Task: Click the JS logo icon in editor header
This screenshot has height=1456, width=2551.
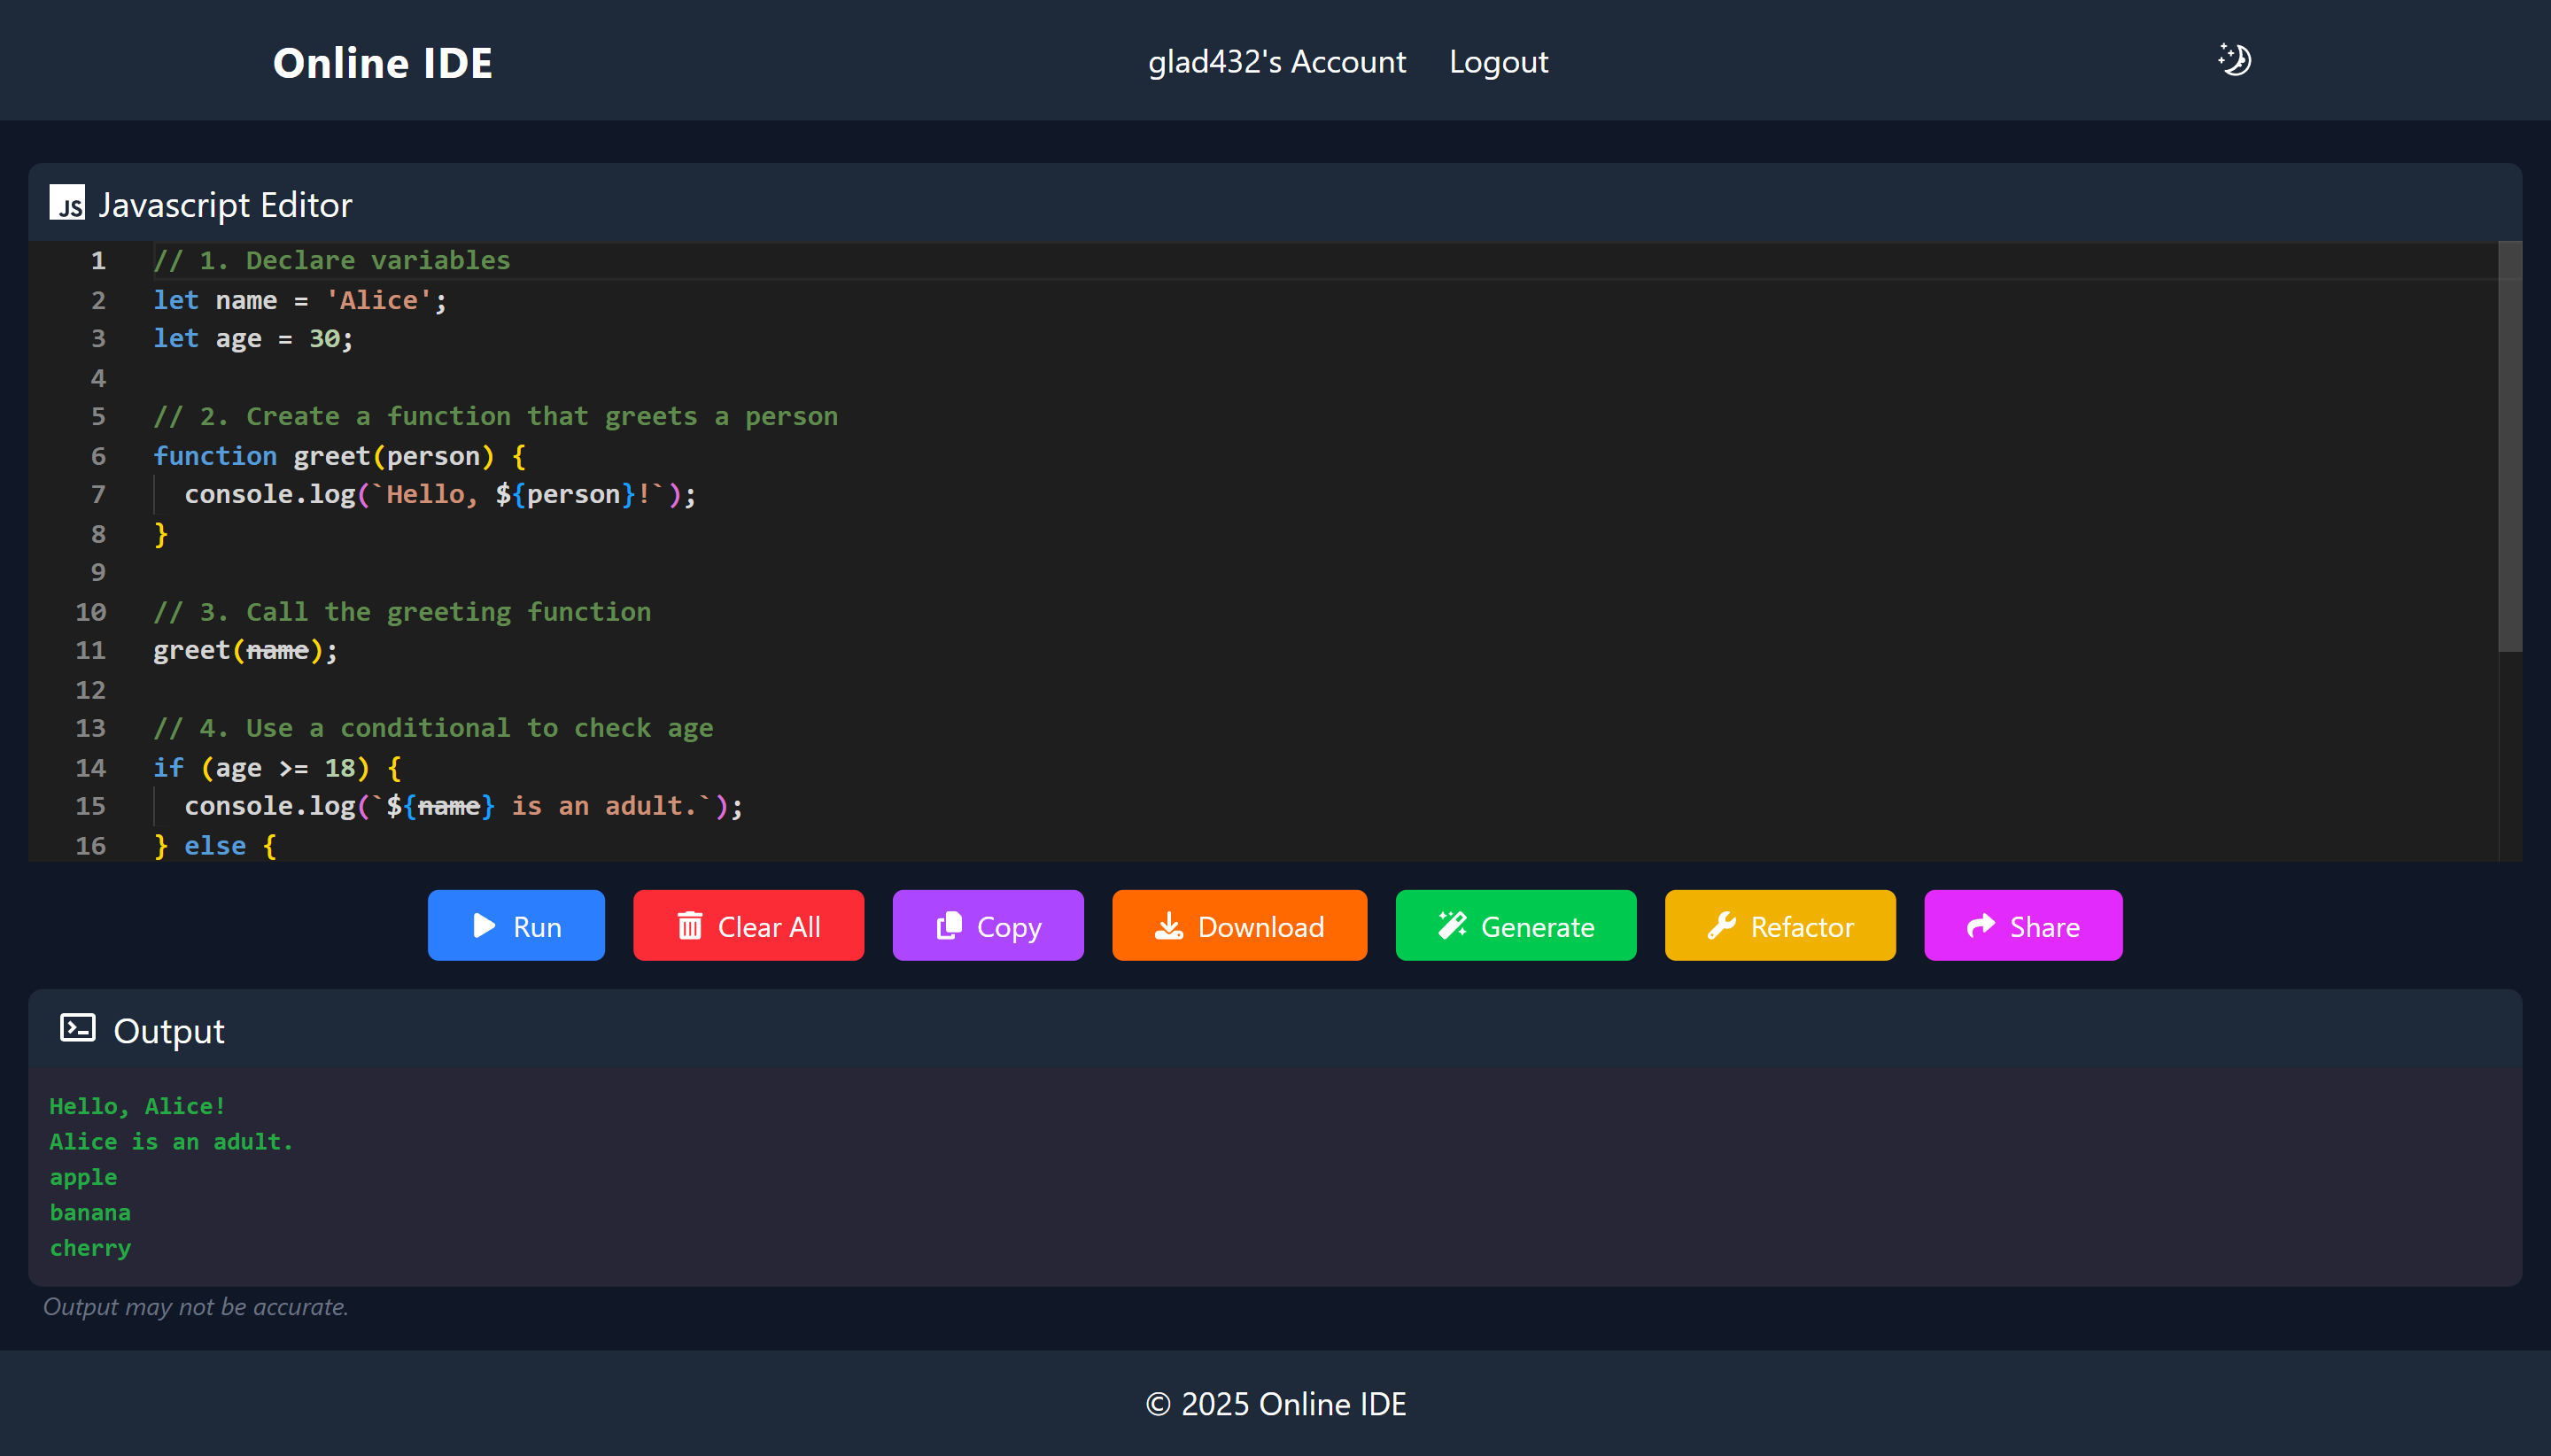Action: 68,203
